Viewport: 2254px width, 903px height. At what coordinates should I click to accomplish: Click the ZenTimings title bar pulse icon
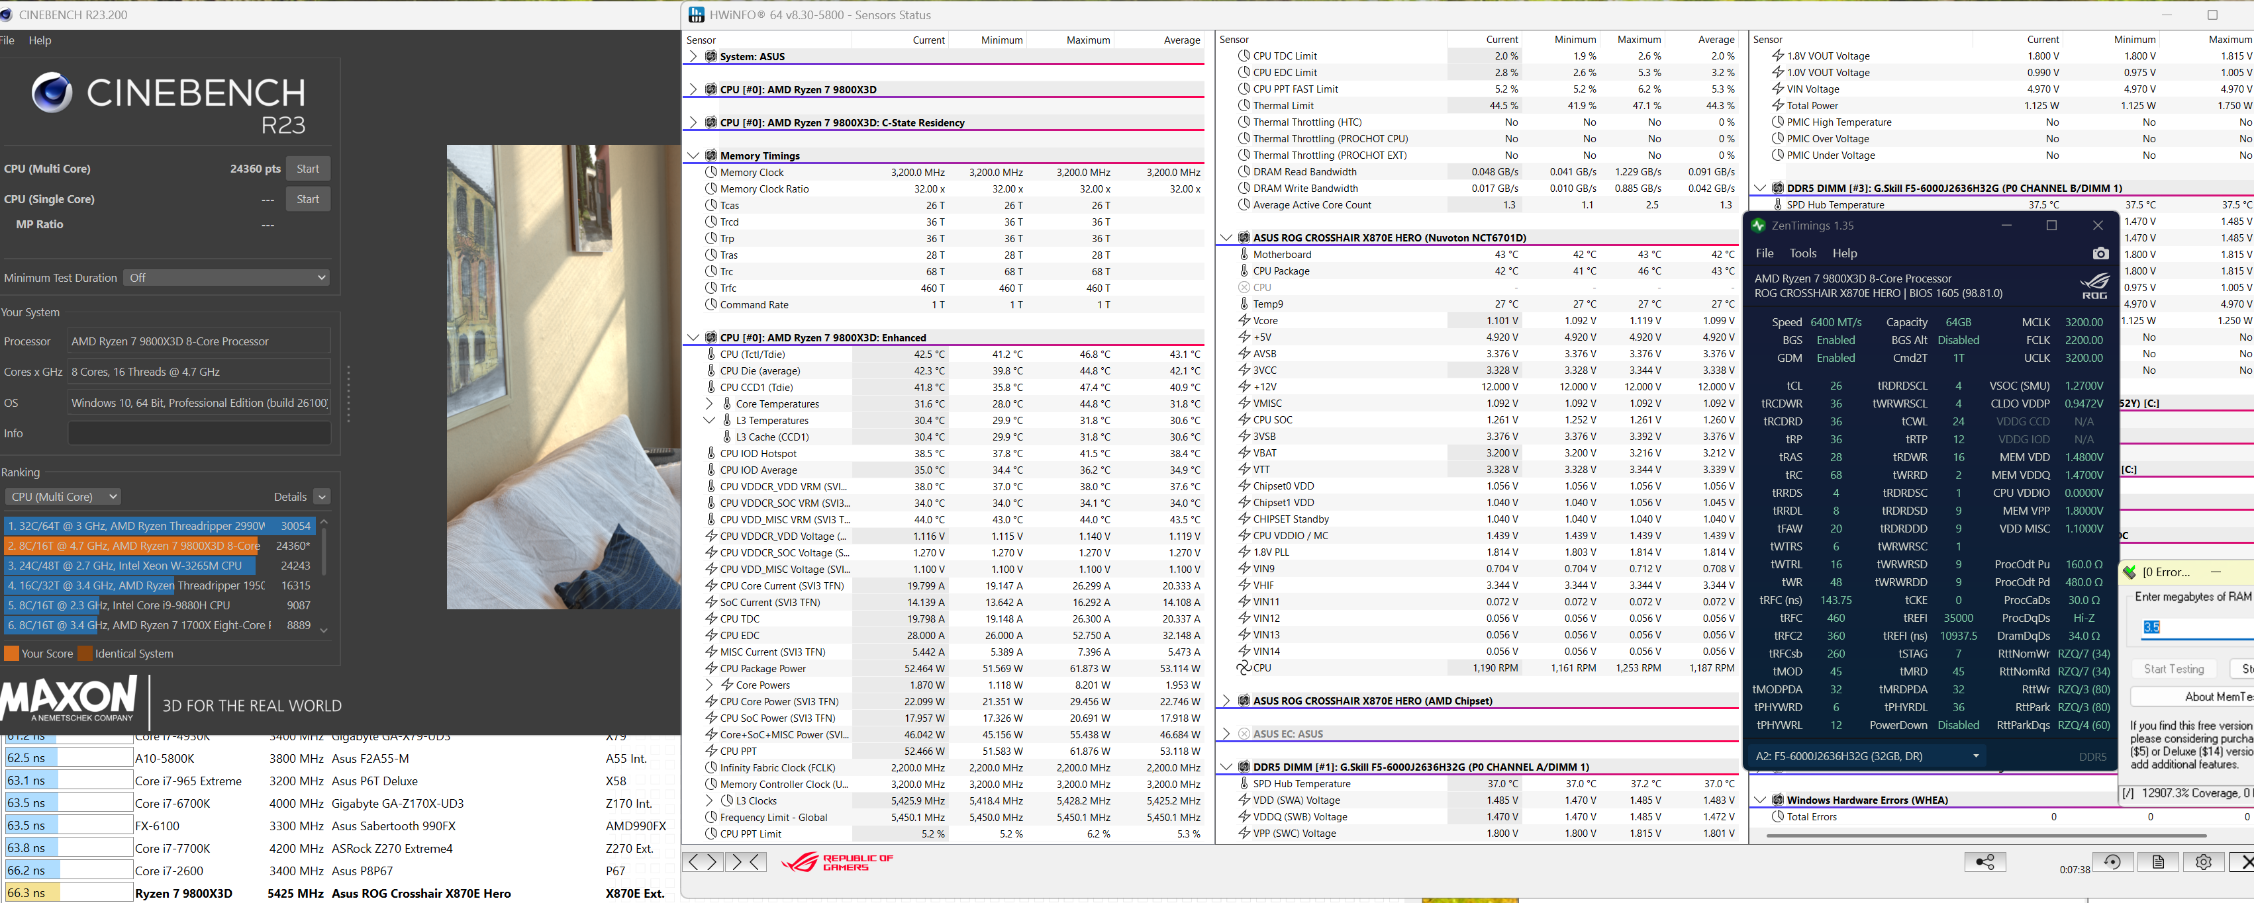[1758, 226]
